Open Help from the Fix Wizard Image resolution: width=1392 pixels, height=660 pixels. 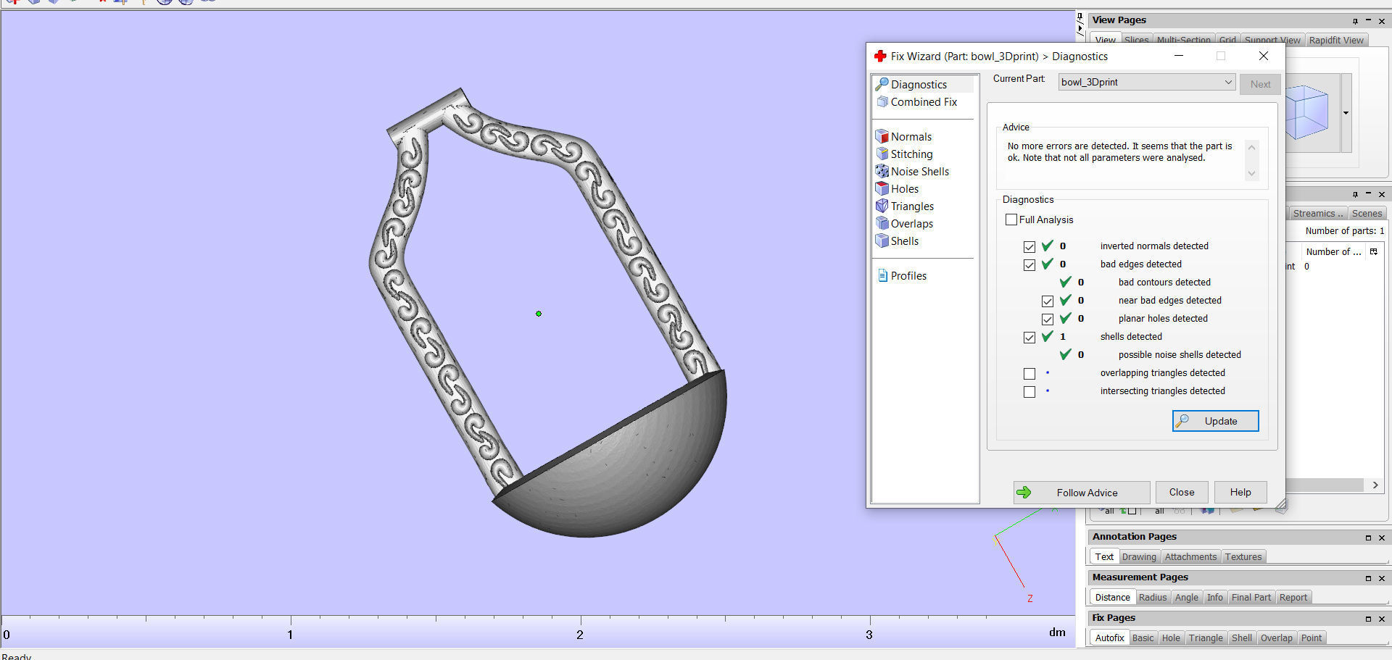click(x=1240, y=493)
